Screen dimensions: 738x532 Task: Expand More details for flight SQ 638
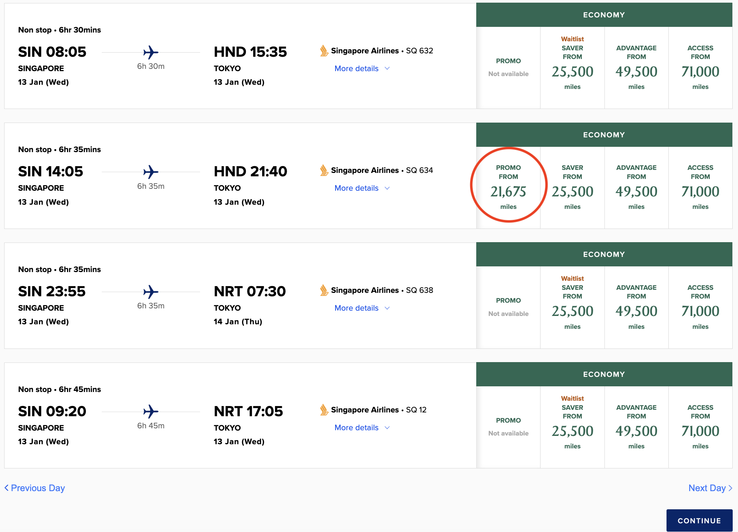362,308
